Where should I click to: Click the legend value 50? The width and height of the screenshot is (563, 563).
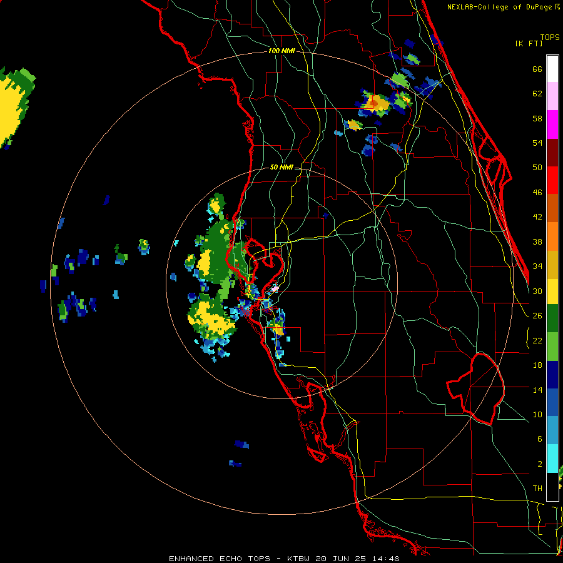pos(537,168)
